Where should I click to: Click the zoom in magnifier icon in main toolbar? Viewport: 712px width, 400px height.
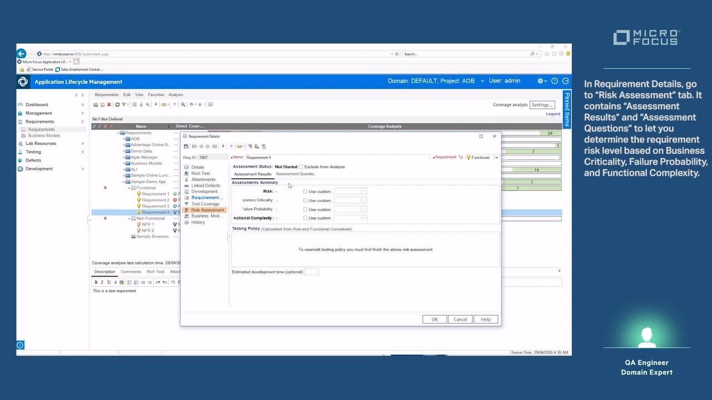[183, 104]
